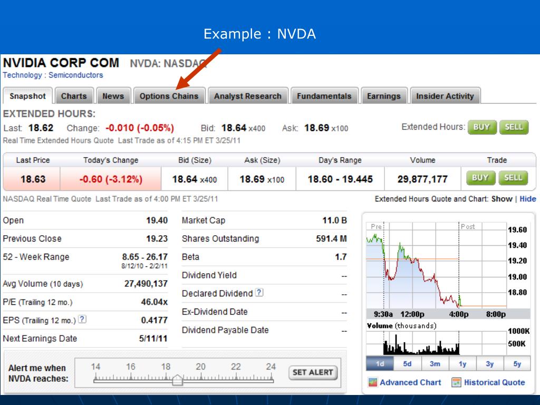The width and height of the screenshot is (540, 405).
Task: Open the Historical Quote link
Action: 494,382
